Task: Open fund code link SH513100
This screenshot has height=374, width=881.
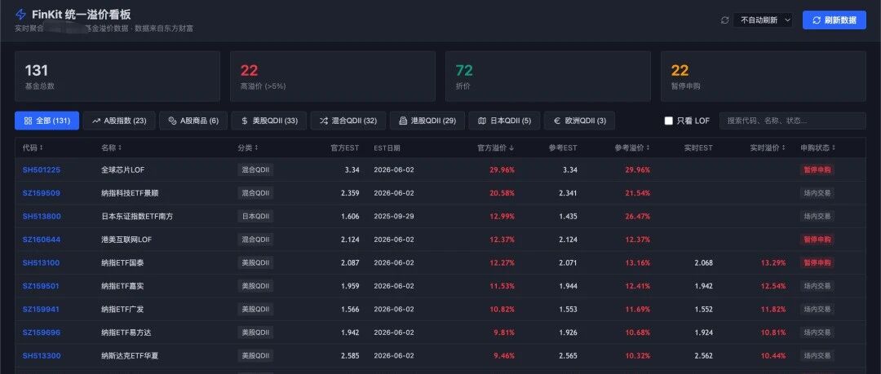Action: tap(41, 263)
